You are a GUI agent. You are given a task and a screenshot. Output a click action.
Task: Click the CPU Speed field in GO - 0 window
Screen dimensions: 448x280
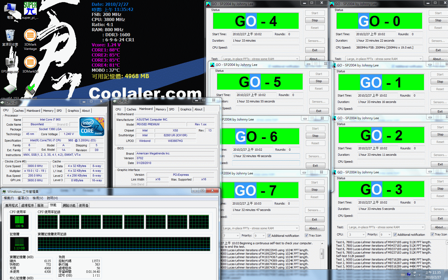tap(389, 47)
